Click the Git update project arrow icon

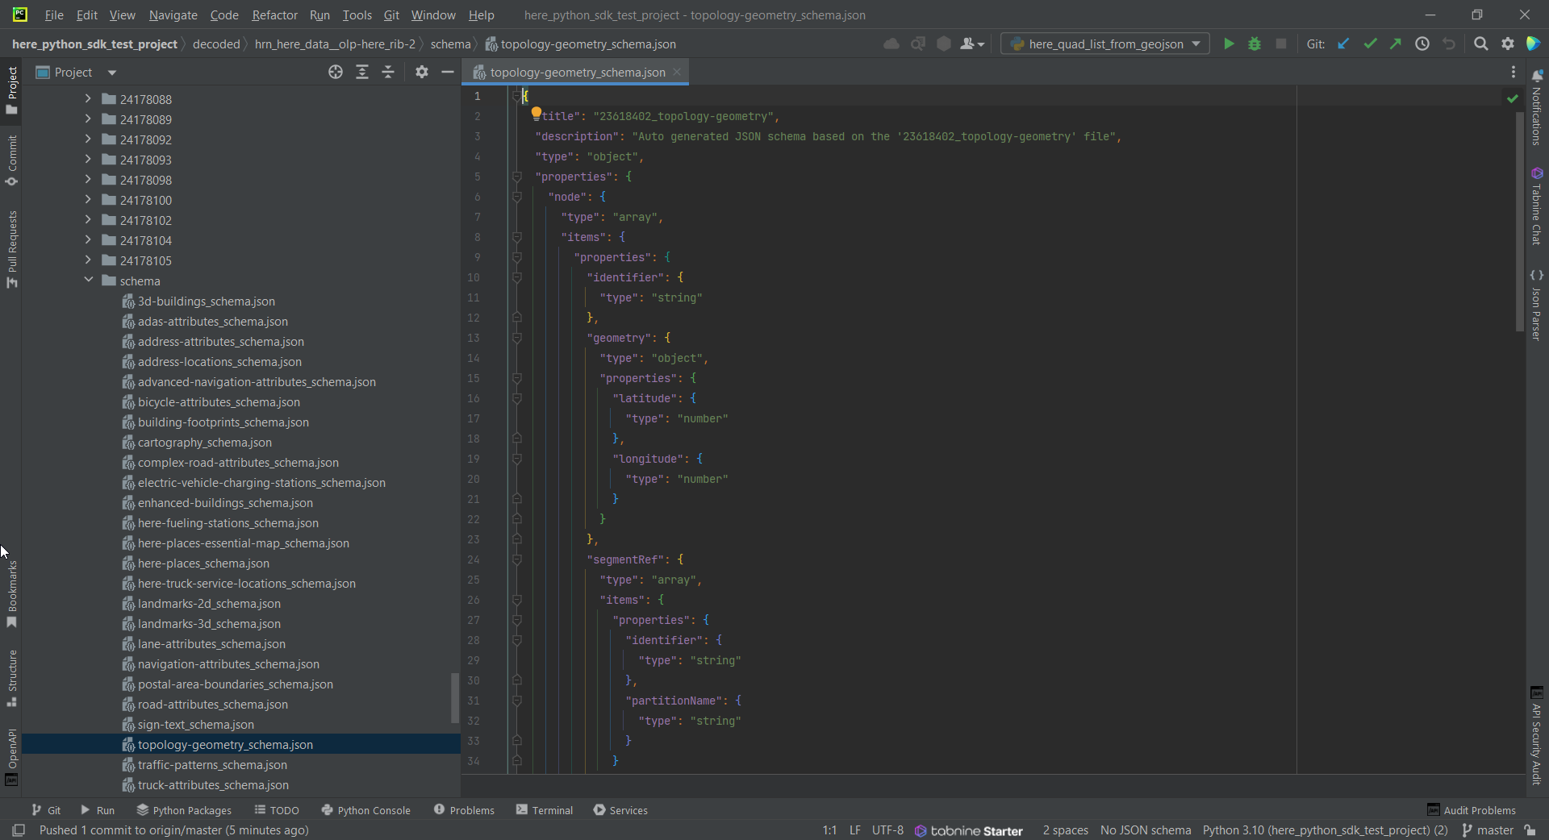(x=1343, y=44)
